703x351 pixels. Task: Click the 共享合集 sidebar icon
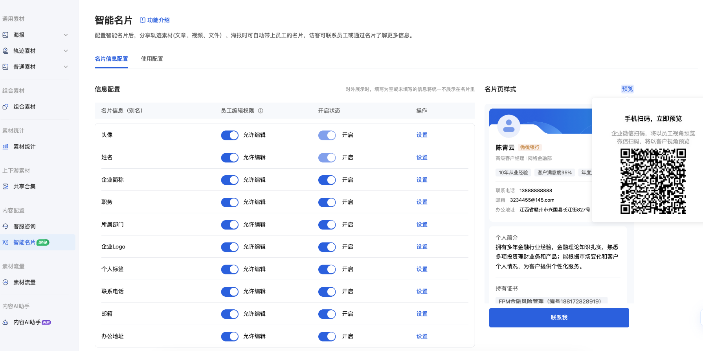pyautogui.click(x=6, y=186)
